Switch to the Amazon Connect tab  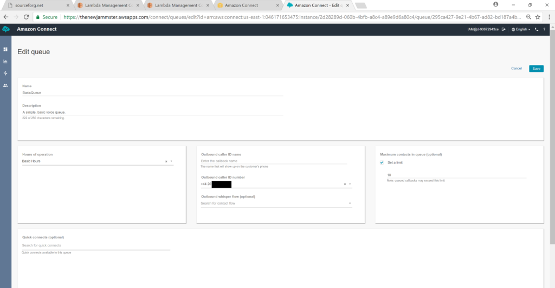tap(248, 5)
